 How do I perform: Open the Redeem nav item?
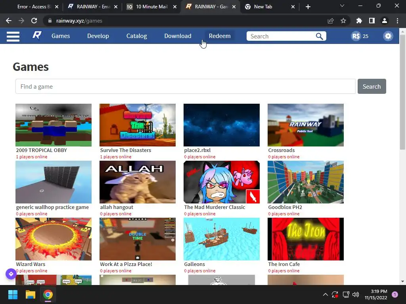point(220,36)
